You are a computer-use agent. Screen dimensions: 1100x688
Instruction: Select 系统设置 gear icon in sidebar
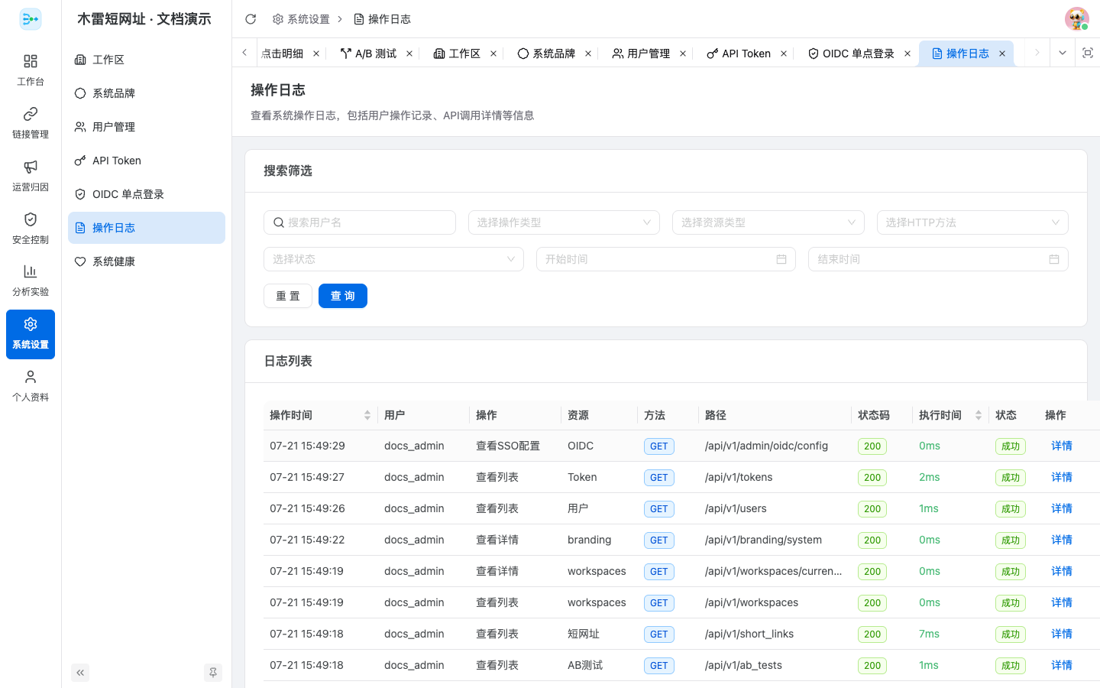31,334
